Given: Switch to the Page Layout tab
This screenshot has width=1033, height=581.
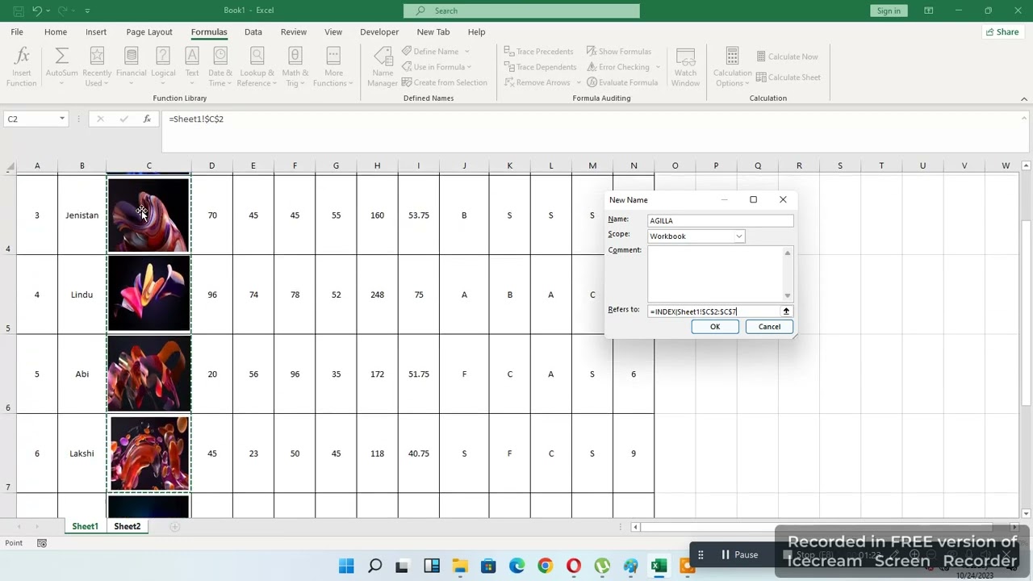Looking at the screenshot, I should (149, 31).
